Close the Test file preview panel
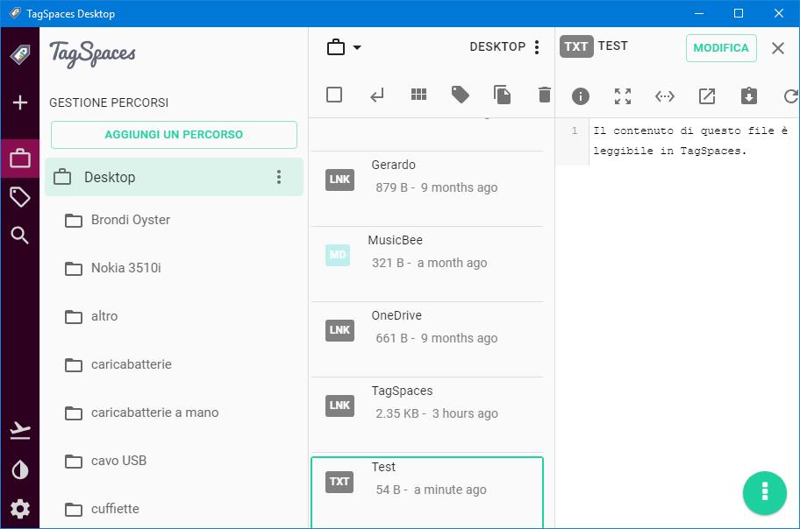 (x=778, y=48)
